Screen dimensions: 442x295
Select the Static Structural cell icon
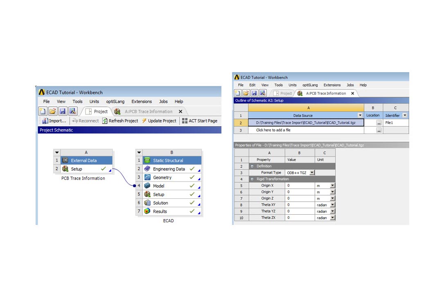[147, 160]
